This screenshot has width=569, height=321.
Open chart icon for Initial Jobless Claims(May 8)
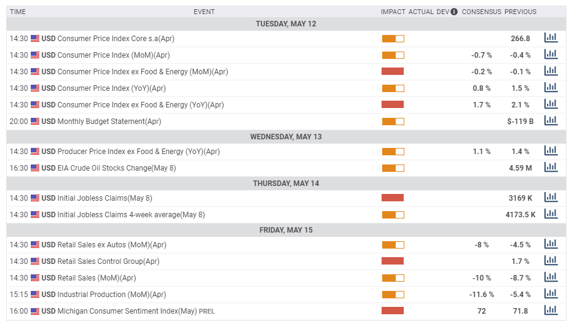pos(551,198)
